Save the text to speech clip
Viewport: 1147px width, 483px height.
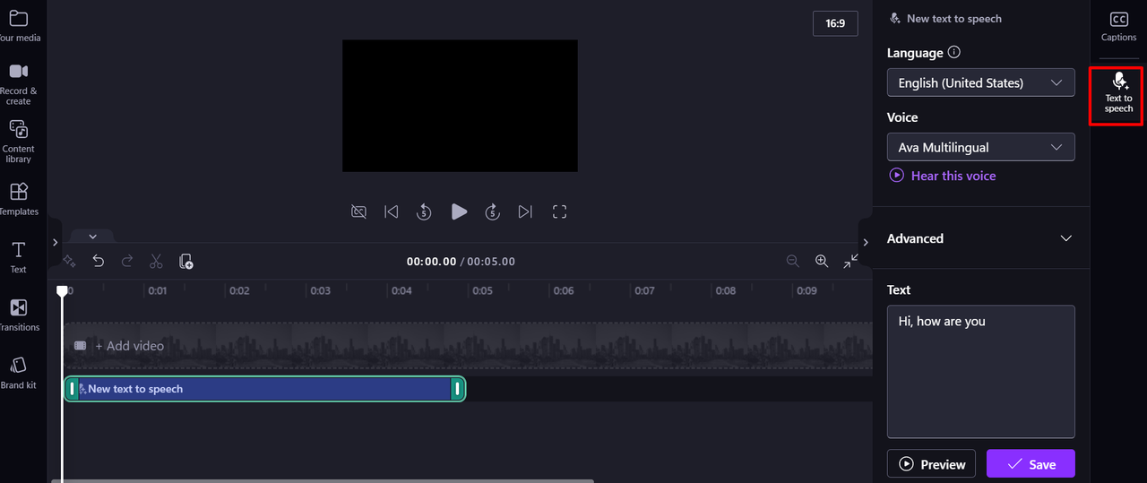pos(1031,464)
